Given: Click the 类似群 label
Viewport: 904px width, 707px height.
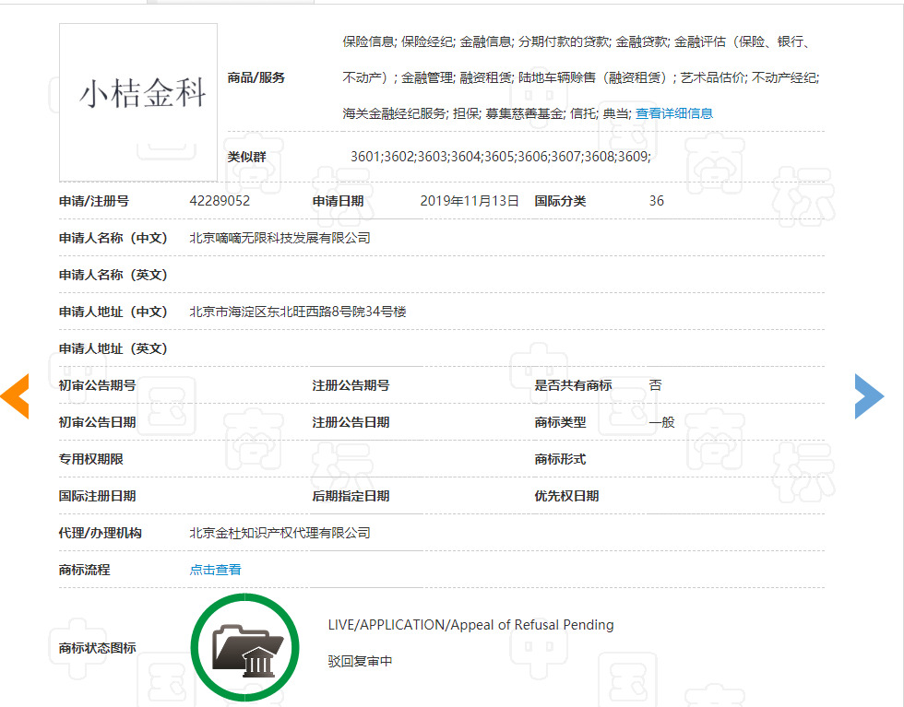Looking at the screenshot, I should pos(247,157).
